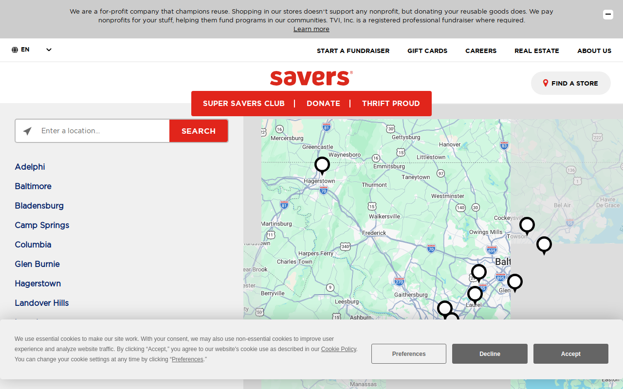Select Columbia store location

point(33,245)
